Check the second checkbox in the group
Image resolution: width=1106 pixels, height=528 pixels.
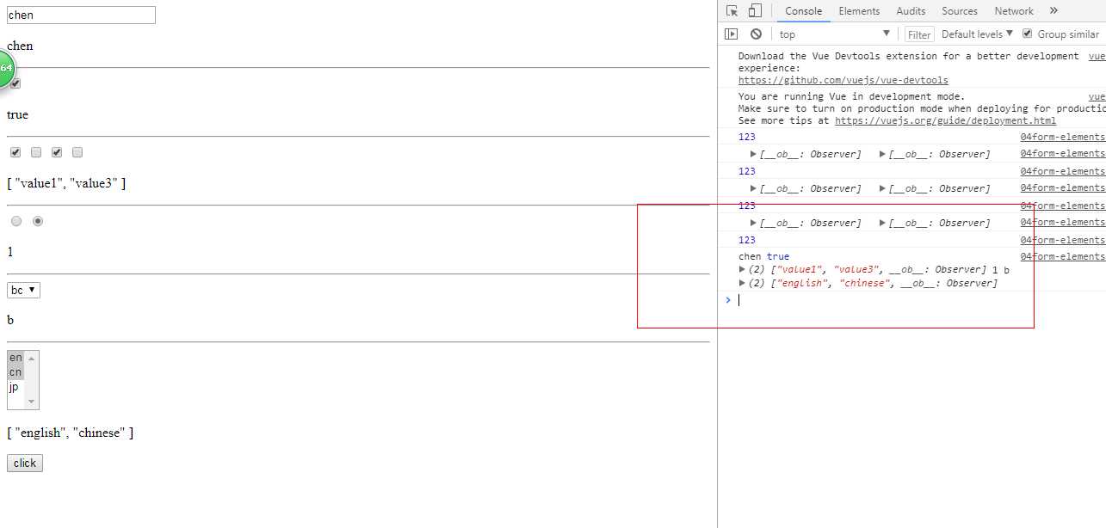36,152
